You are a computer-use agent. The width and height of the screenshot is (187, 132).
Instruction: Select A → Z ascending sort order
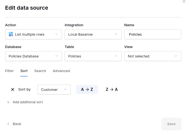(x=87, y=89)
